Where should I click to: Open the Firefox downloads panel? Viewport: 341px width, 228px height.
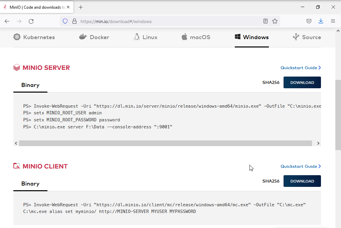[x=321, y=21]
